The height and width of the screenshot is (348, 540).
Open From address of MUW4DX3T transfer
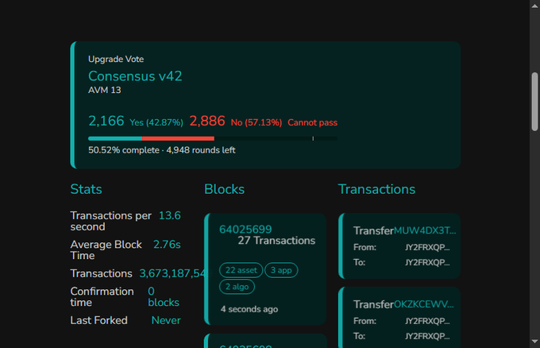(427, 247)
